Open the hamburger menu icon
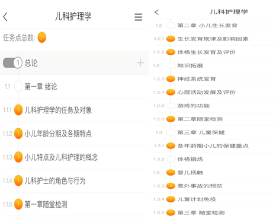The height and width of the screenshot is (222, 276). [x=138, y=17]
